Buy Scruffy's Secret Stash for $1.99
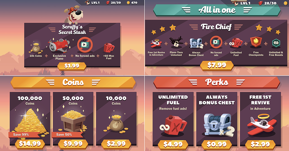289x151 pixels. (72, 66)
